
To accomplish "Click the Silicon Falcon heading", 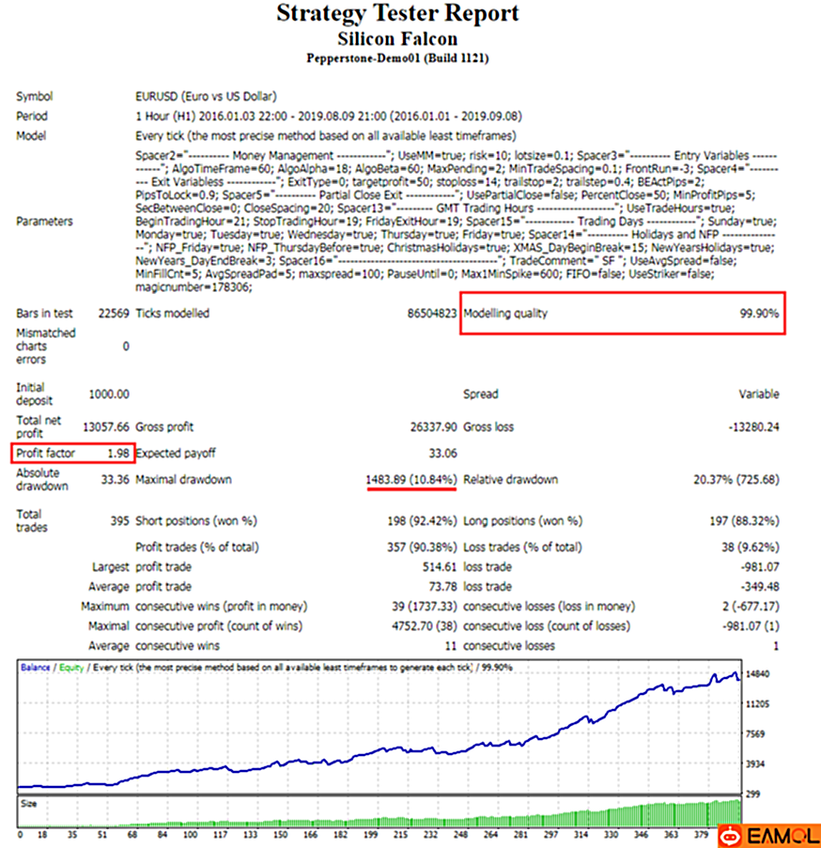I will click(x=396, y=39).
